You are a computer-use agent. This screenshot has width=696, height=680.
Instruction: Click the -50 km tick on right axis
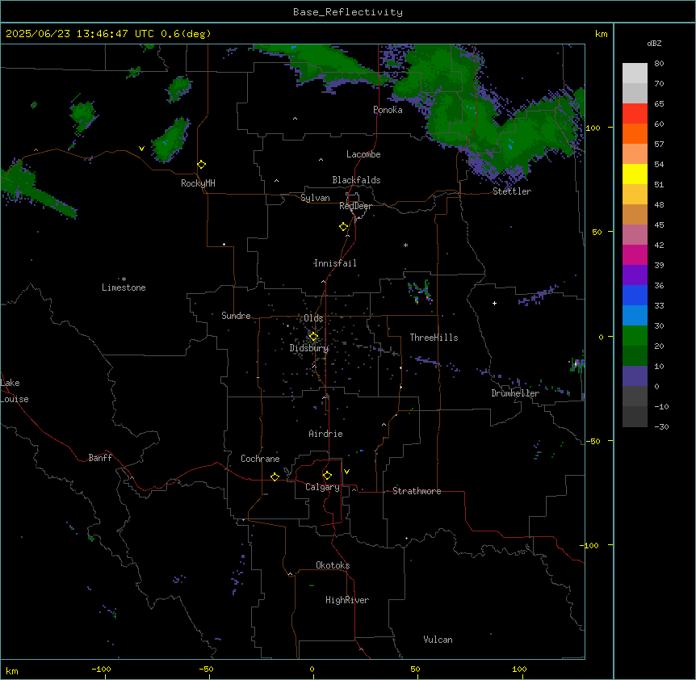593,441
